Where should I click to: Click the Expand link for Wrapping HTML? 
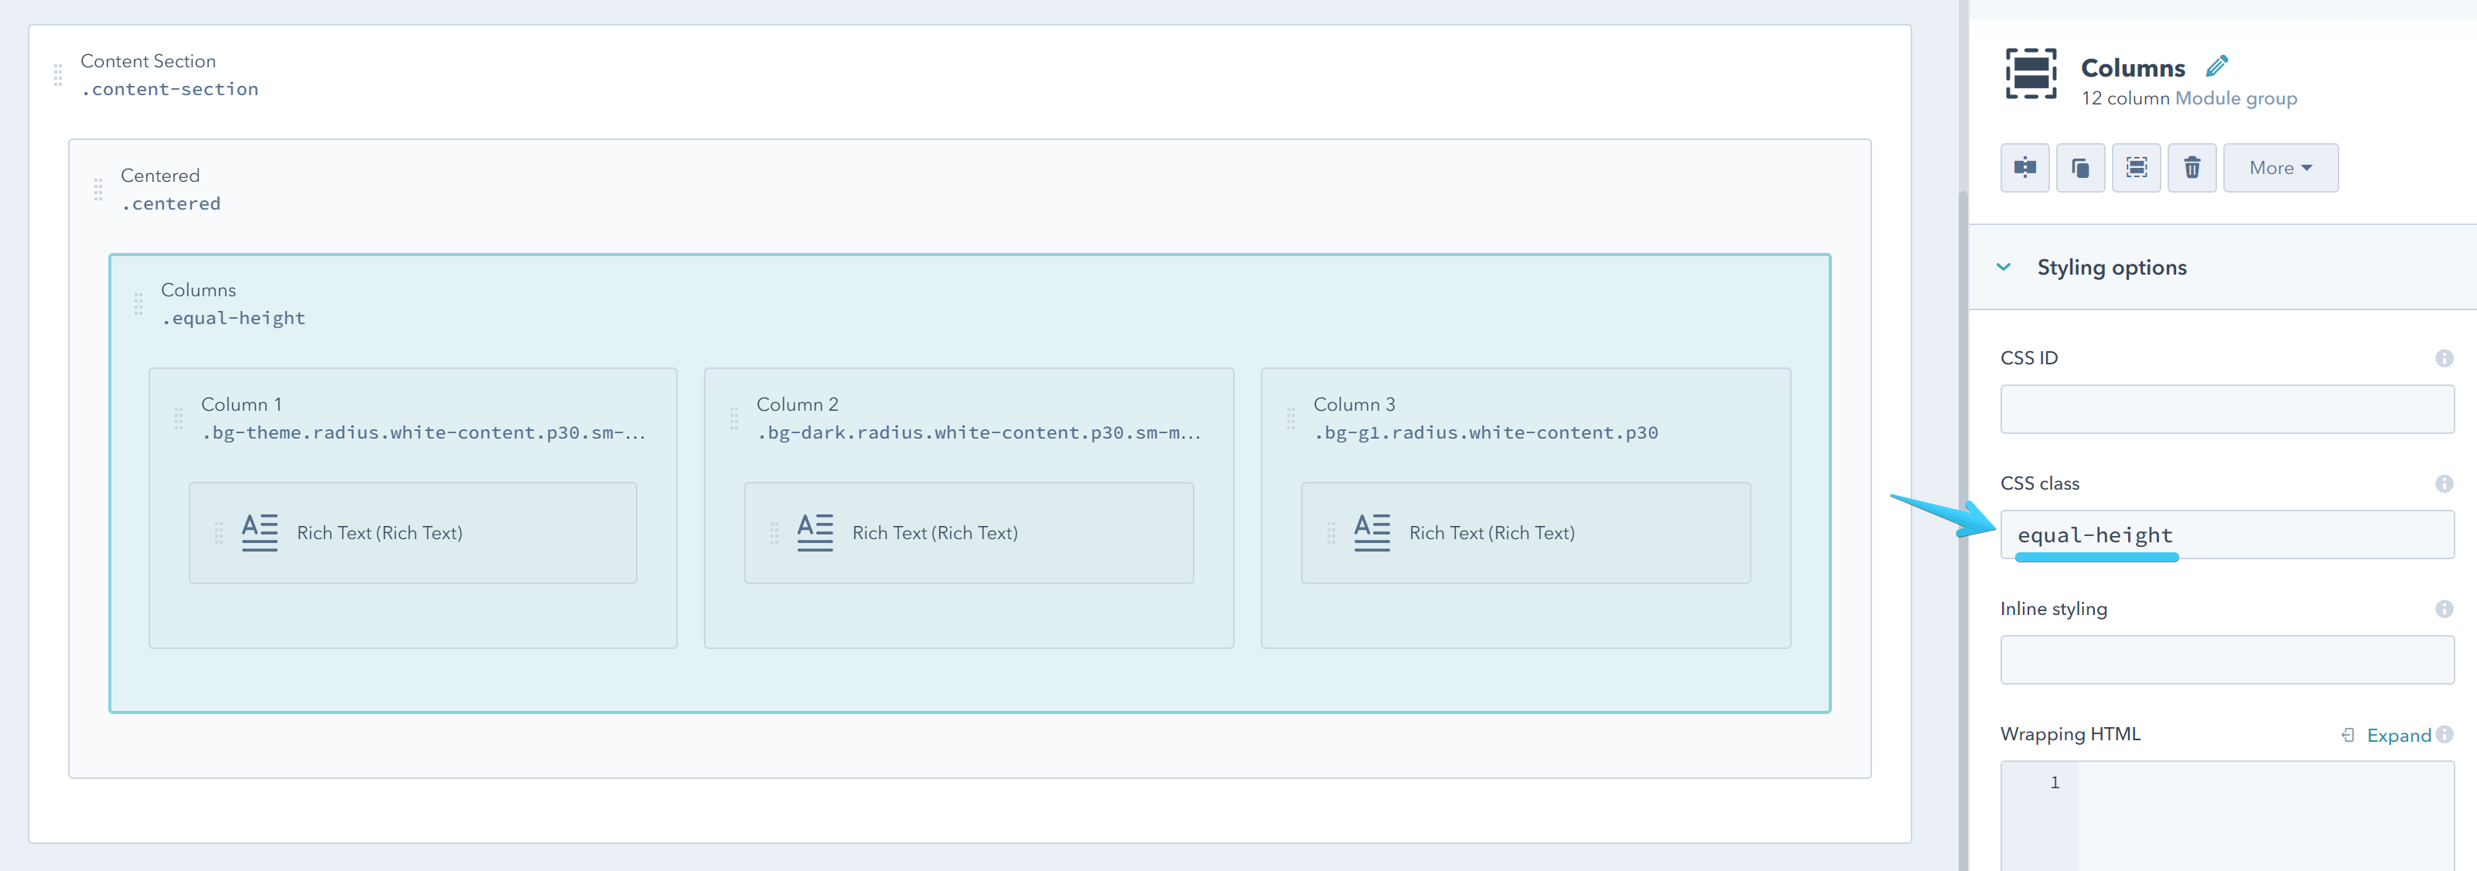click(x=2397, y=735)
